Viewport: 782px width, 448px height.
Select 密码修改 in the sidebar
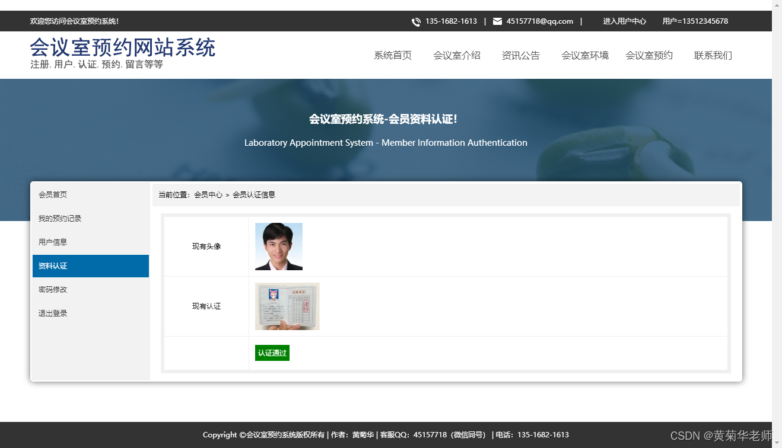[52, 289]
